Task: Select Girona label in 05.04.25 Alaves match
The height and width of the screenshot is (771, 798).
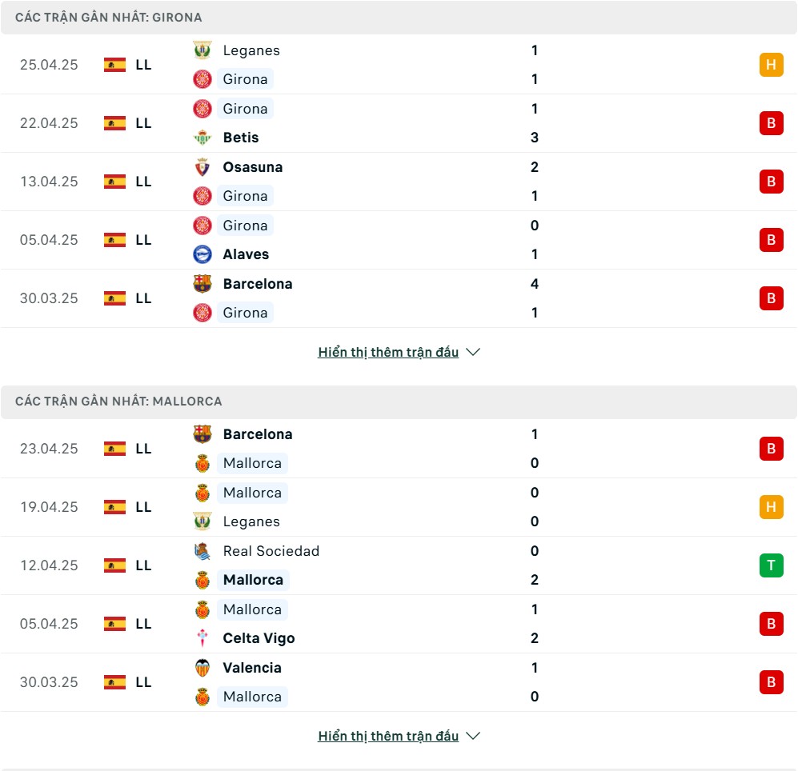Action: (x=245, y=226)
